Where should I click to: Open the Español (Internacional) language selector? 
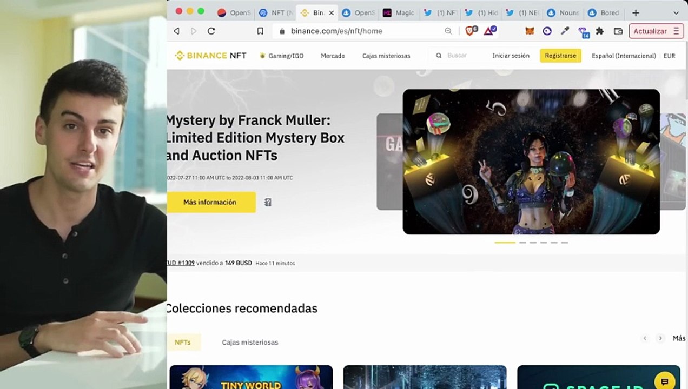coord(624,56)
